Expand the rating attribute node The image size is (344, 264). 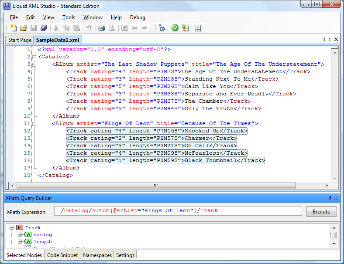click(20, 235)
